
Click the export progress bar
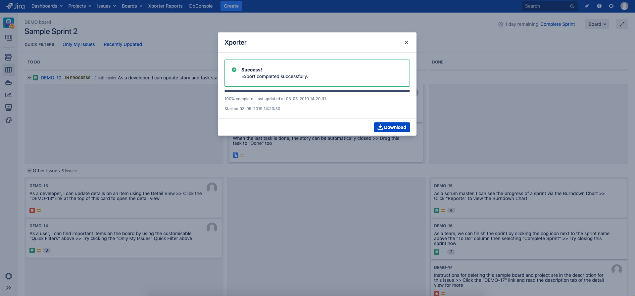click(317, 91)
